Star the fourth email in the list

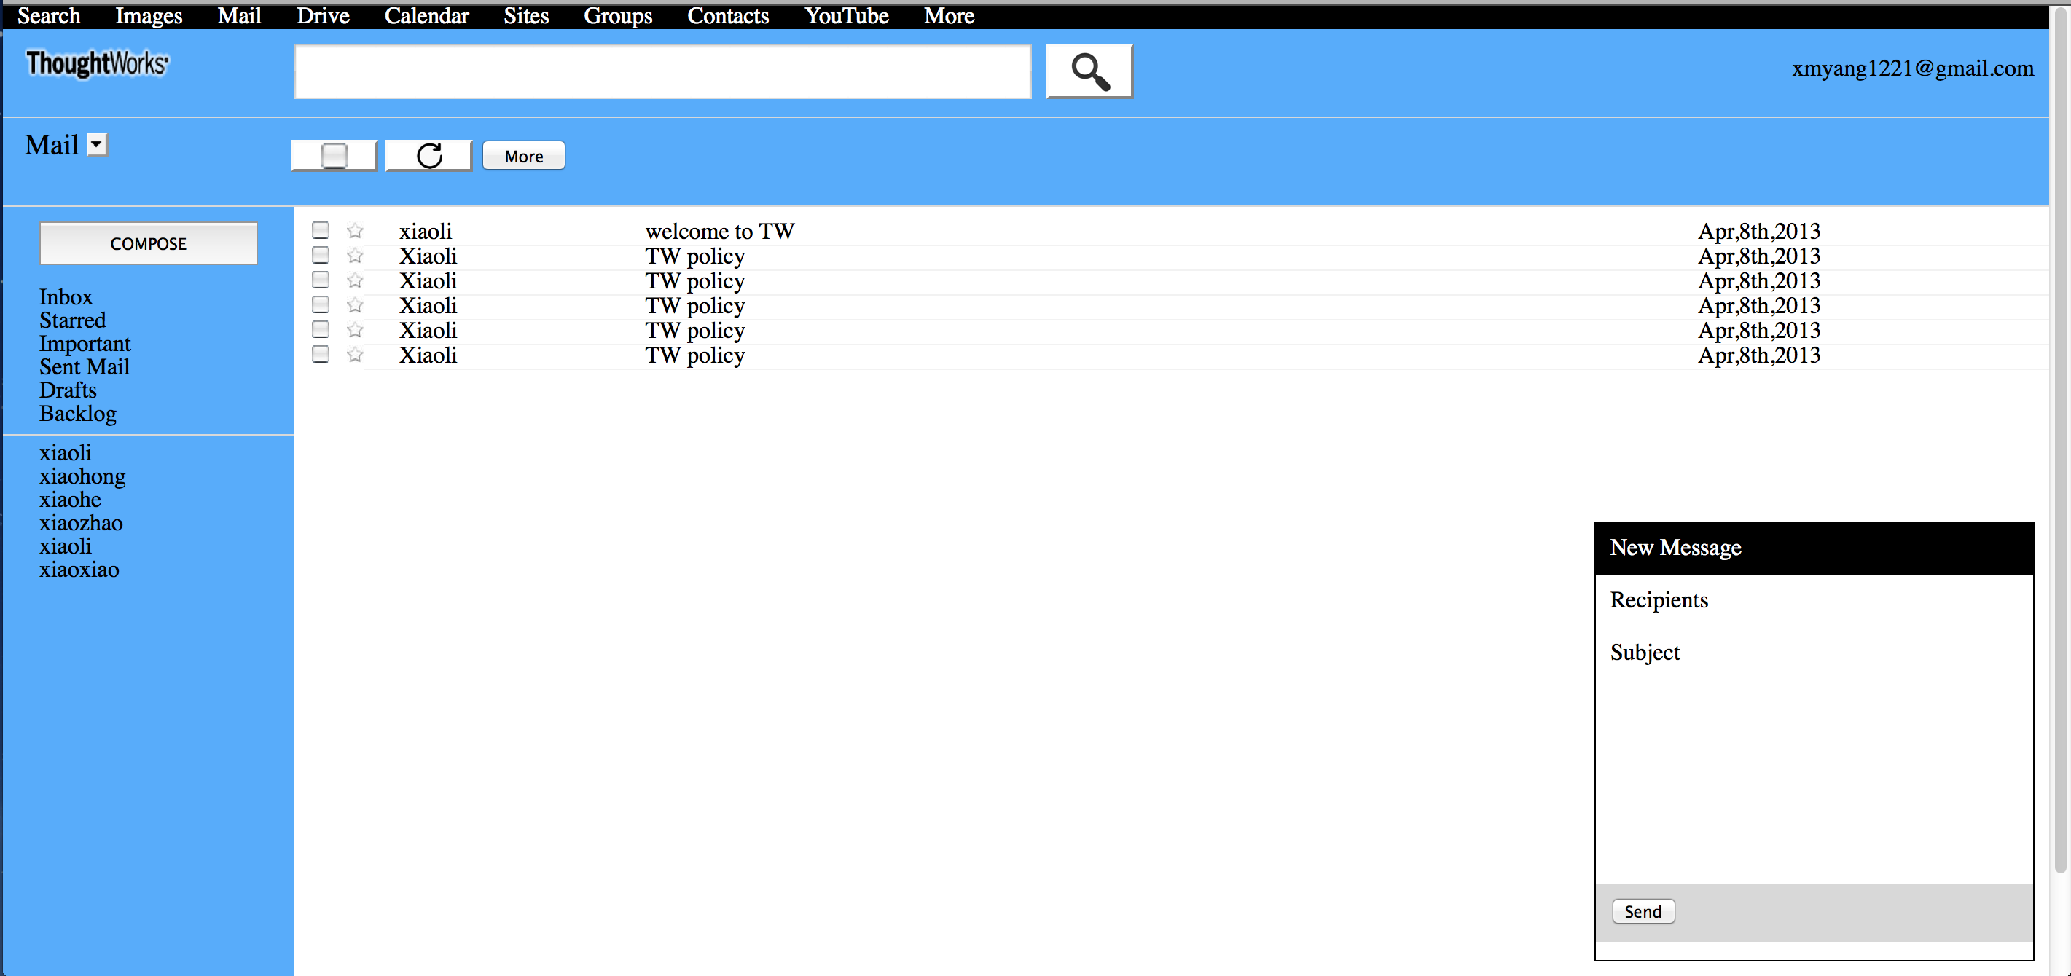point(355,305)
